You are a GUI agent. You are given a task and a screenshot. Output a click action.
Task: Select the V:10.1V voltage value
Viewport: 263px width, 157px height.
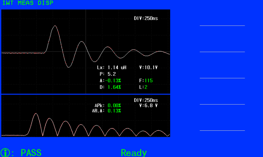pos(149,67)
